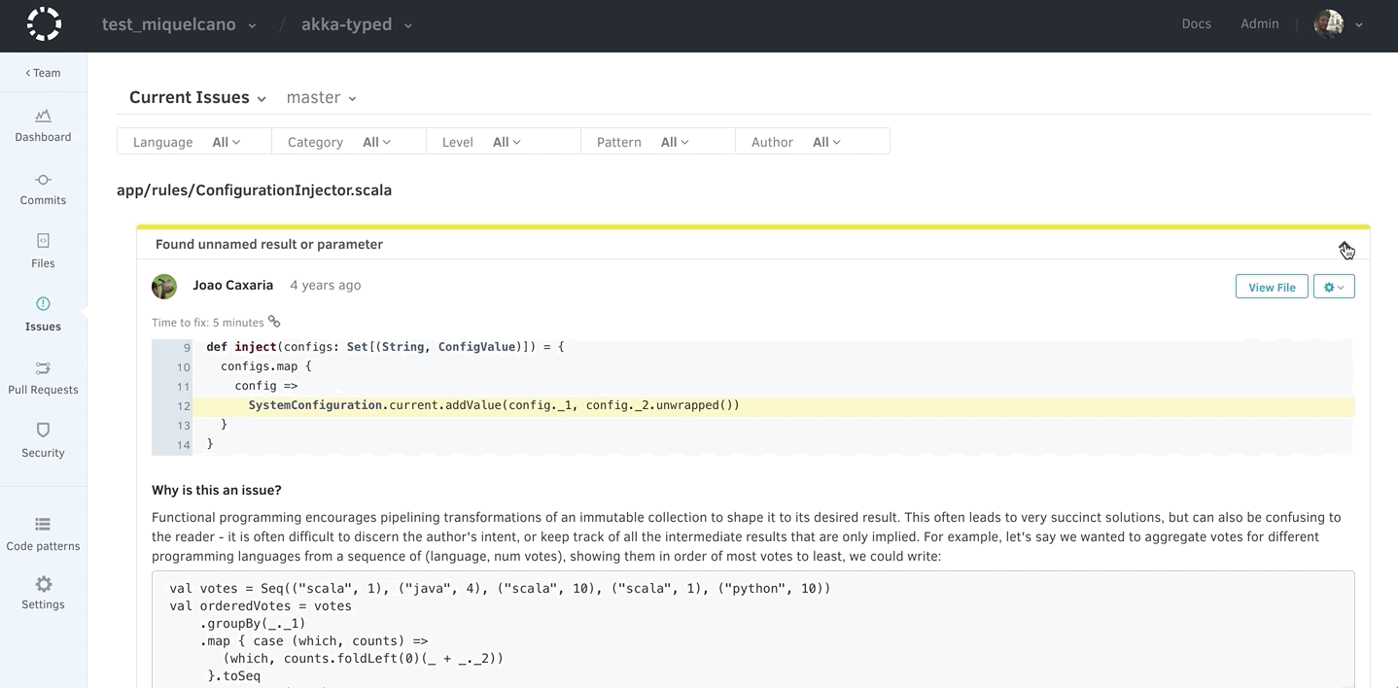The width and height of the screenshot is (1398, 688).
Task: Go back to Team link
Action: point(43,73)
